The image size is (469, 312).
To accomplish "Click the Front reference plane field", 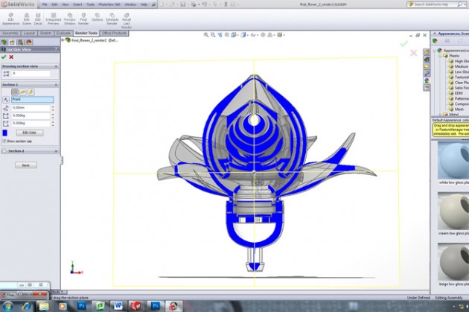I will tap(32, 99).
